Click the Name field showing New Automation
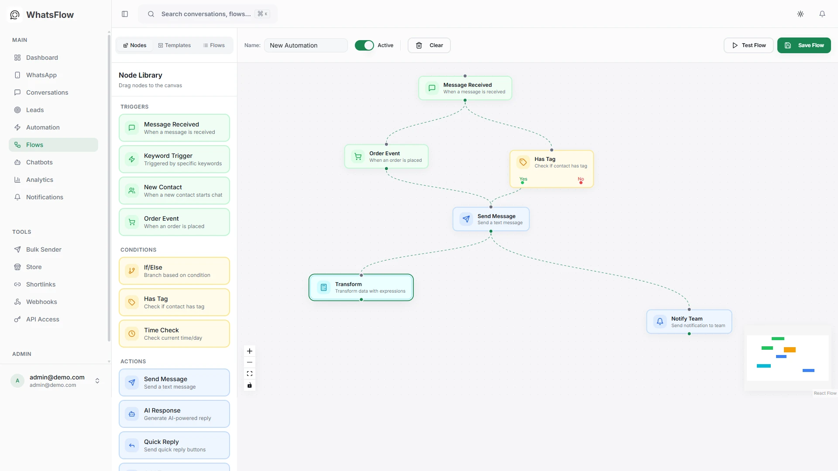 pos(306,45)
